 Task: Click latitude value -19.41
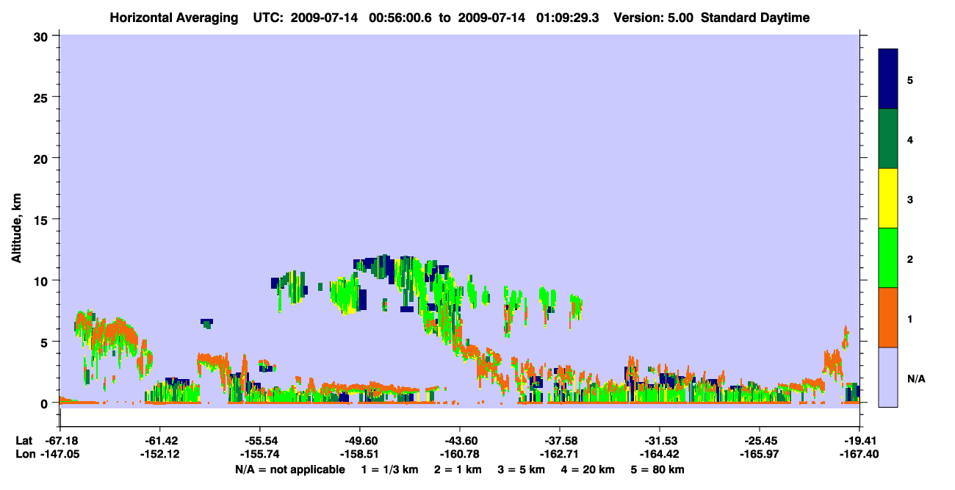[860, 441]
